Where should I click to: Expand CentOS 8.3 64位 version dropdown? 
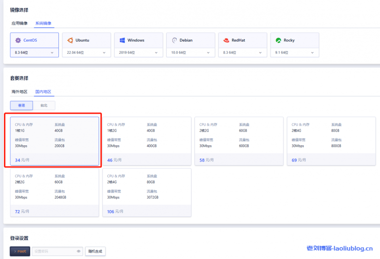[52, 52]
